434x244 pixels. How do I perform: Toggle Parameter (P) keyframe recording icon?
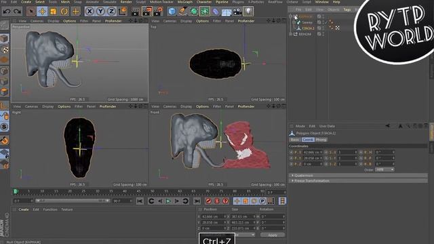pyautogui.click(x=262, y=201)
